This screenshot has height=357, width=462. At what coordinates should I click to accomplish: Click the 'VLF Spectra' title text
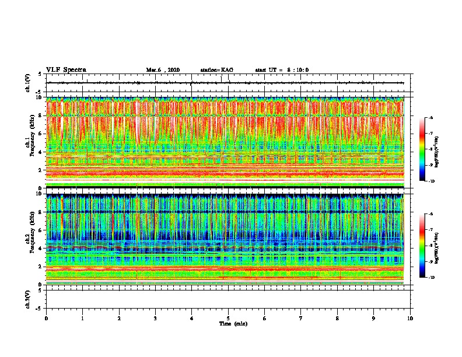(66, 70)
